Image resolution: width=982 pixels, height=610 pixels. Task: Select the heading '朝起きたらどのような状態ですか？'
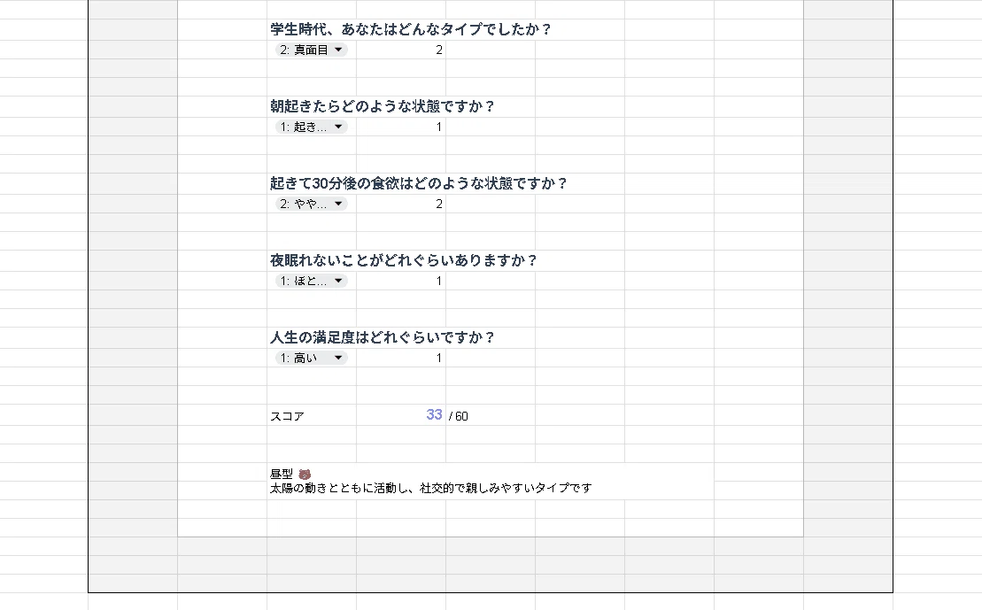point(383,106)
